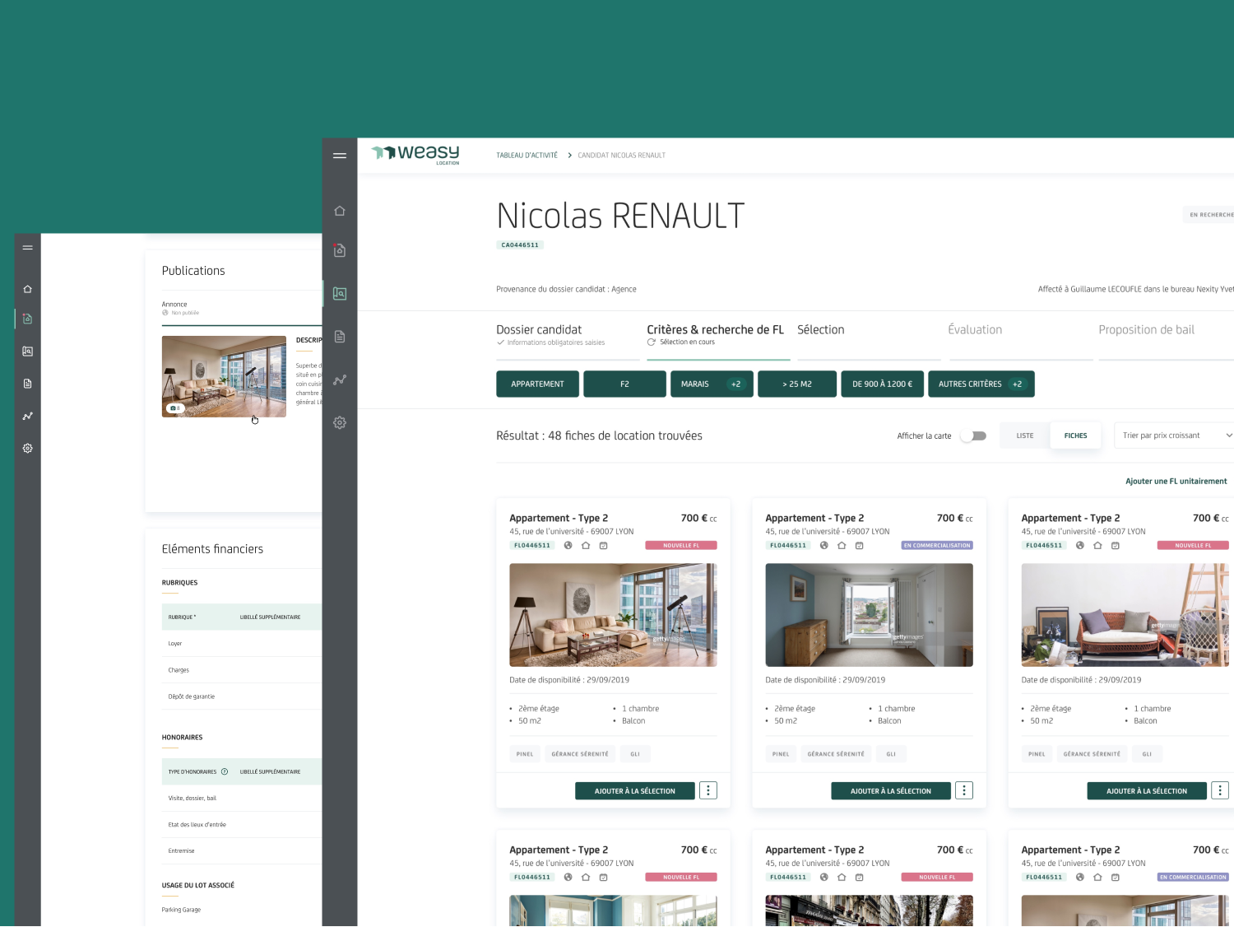Click globe icon on first apartment card

click(x=568, y=545)
